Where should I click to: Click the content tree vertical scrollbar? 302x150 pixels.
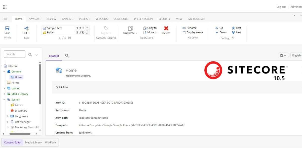(40, 84)
